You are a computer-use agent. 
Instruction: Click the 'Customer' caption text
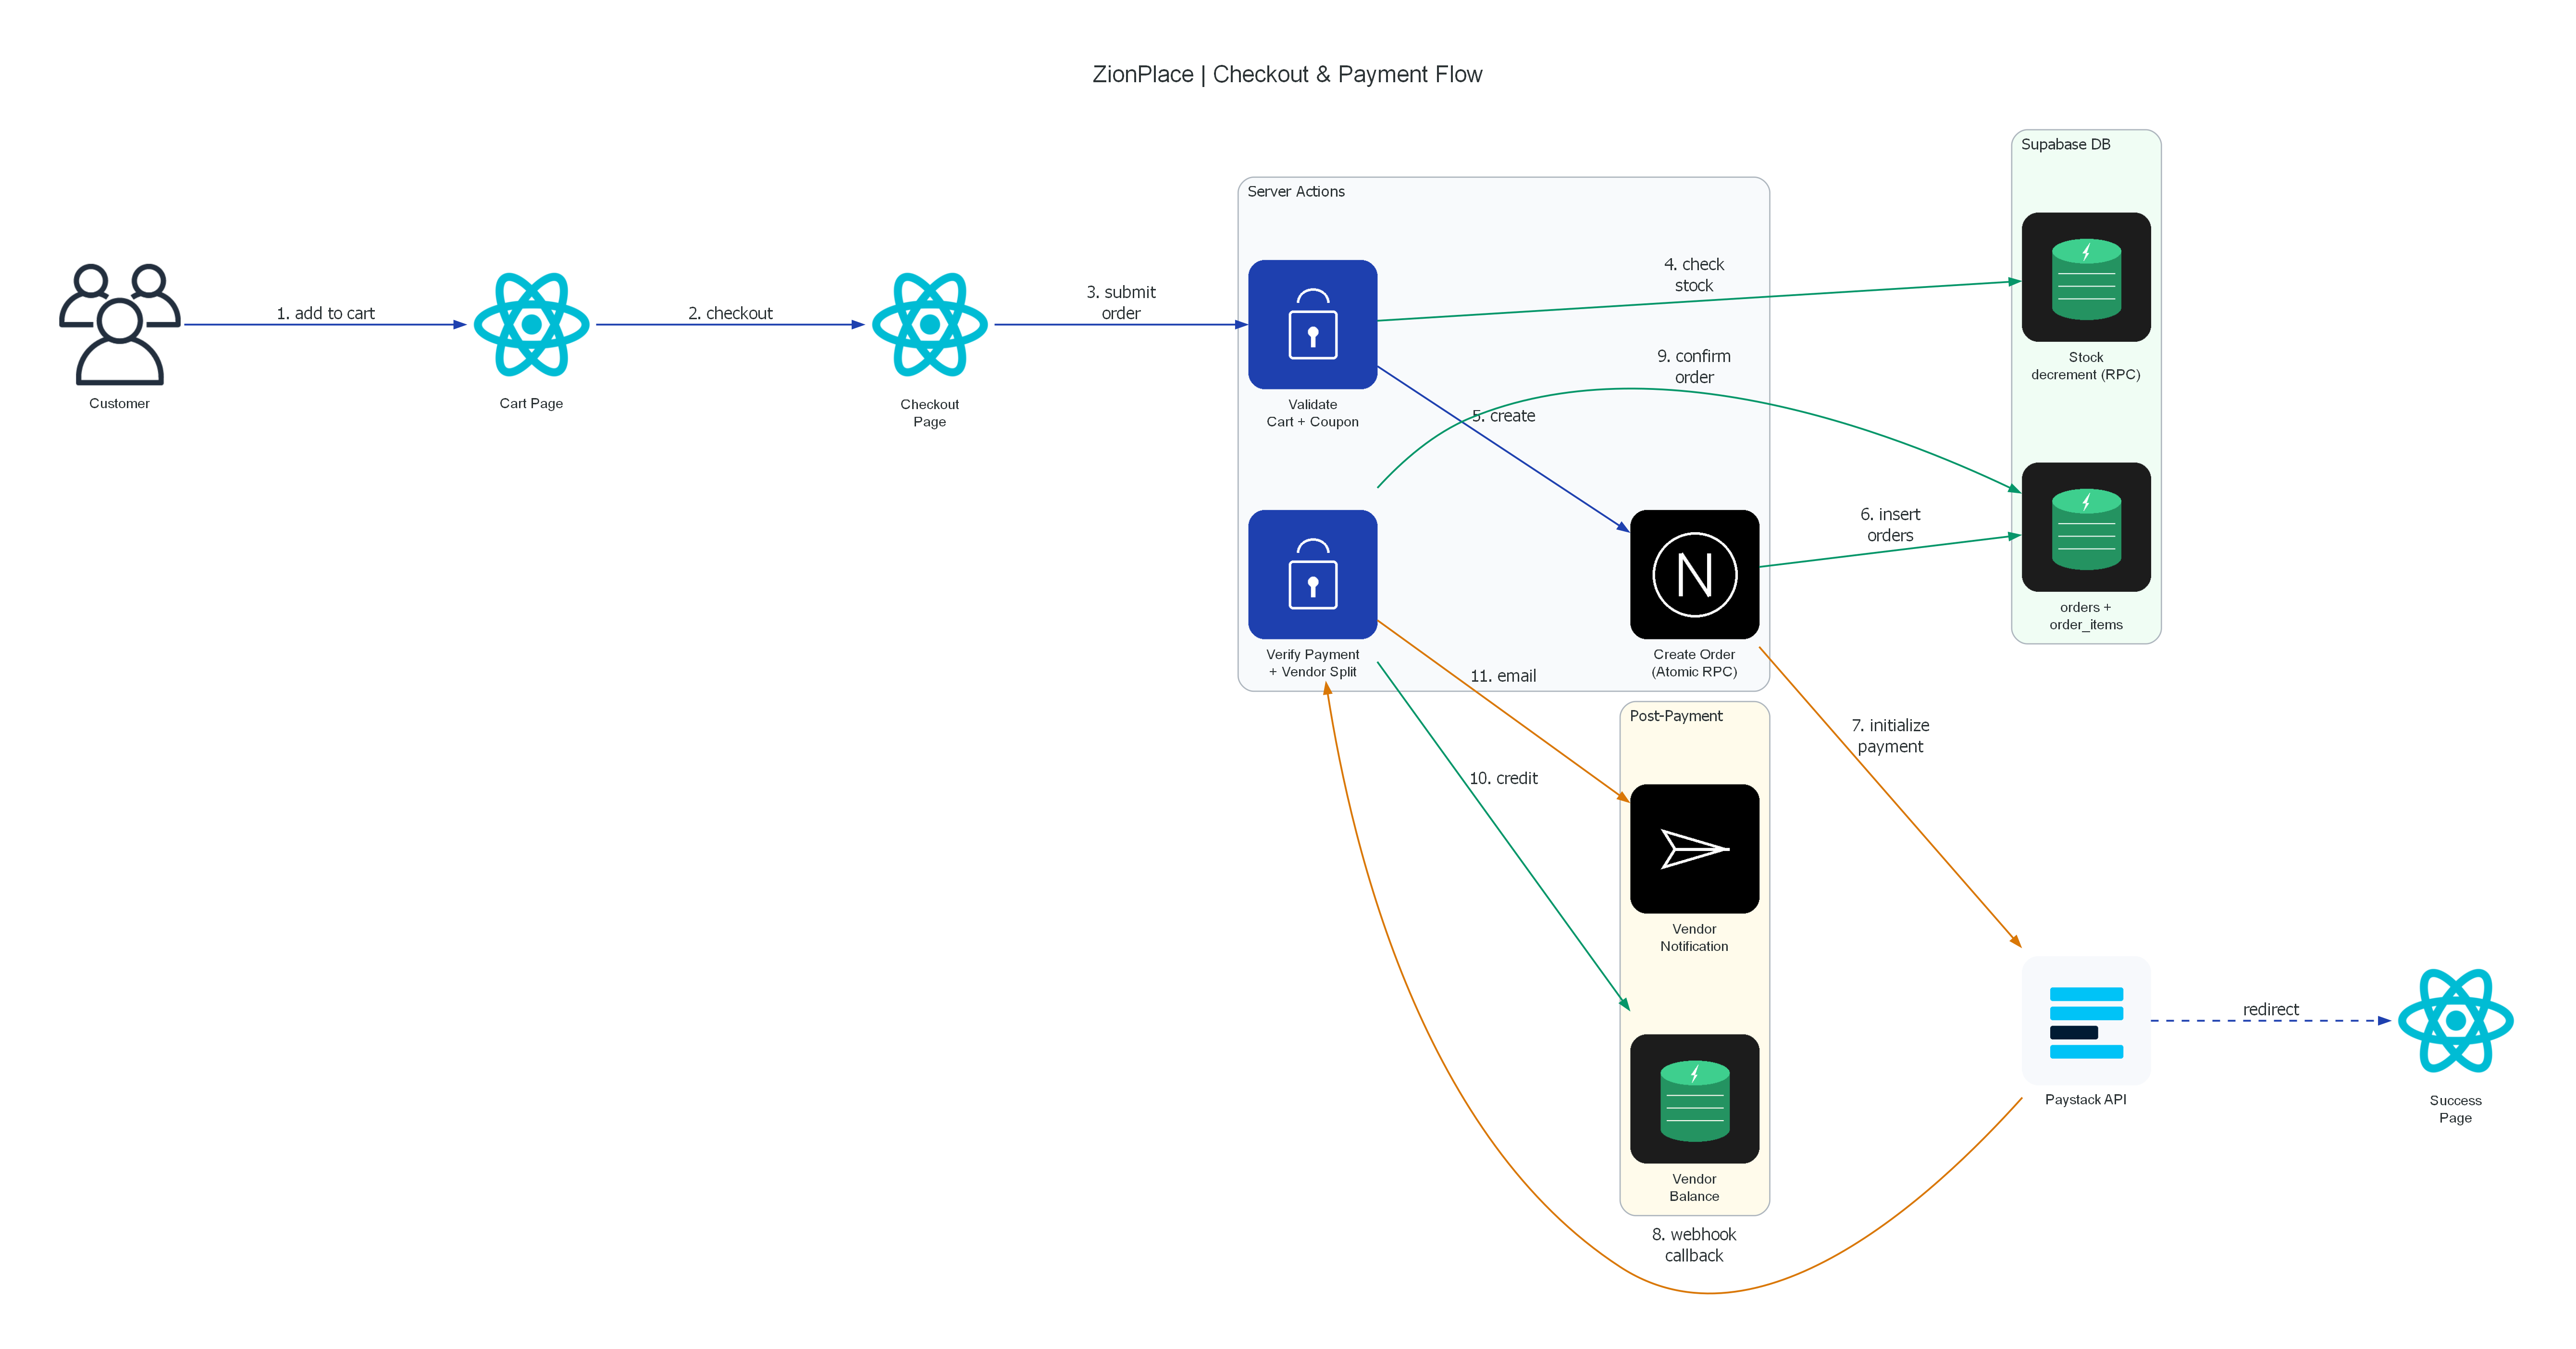[x=119, y=403]
